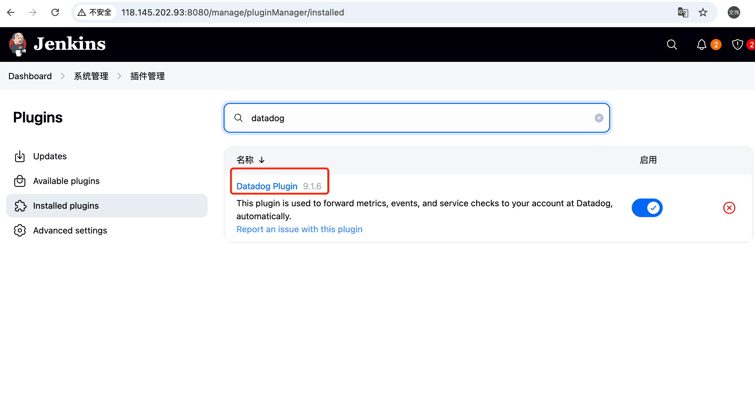Click the Updates download icon
Image resolution: width=755 pixels, height=415 pixels.
pyautogui.click(x=20, y=156)
